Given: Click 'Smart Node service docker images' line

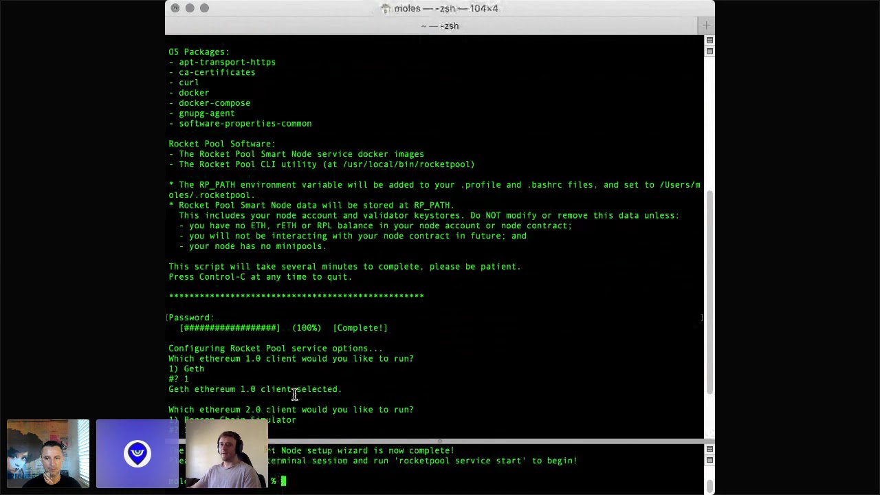Looking at the screenshot, I should (x=296, y=154).
